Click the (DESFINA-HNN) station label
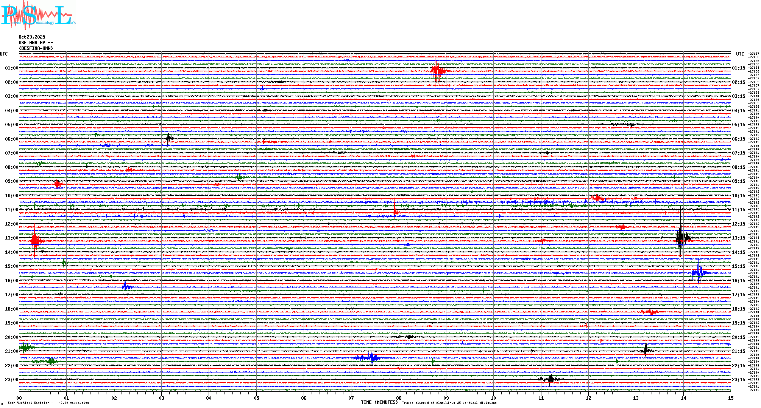The image size is (761, 408). pyautogui.click(x=36, y=48)
